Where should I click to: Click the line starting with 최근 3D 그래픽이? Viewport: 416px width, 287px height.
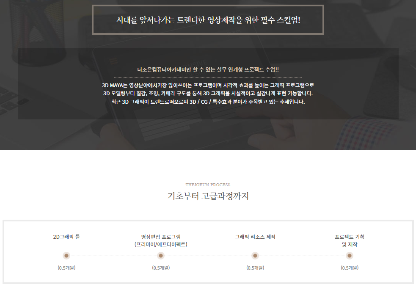208,102
